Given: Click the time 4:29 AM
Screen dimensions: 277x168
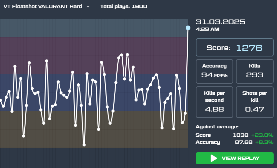Looking at the screenshot, I should pyautogui.click(x=207, y=29).
